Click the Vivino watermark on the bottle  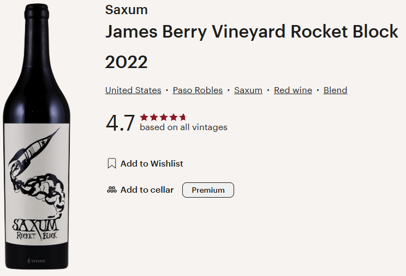tap(37, 261)
